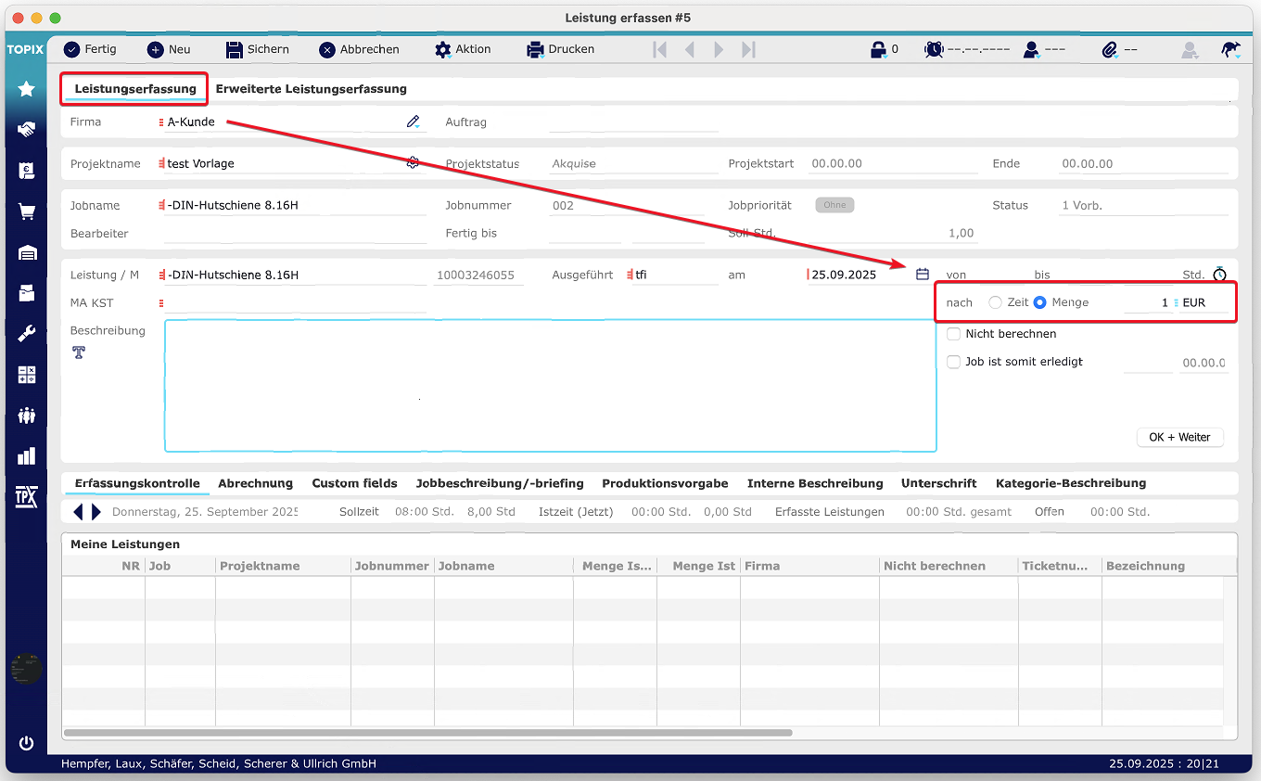1261x781 pixels.
Task: Open the handshake CRM module in sidebar
Action: [26, 130]
